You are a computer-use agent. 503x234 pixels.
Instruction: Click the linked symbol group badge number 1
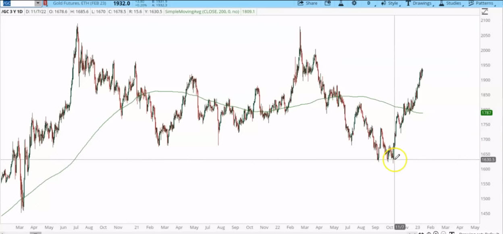pyautogui.click(x=44, y=3)
